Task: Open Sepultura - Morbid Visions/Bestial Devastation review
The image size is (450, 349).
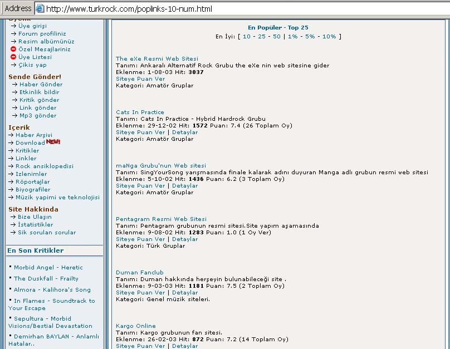Action: coord(50,322)
